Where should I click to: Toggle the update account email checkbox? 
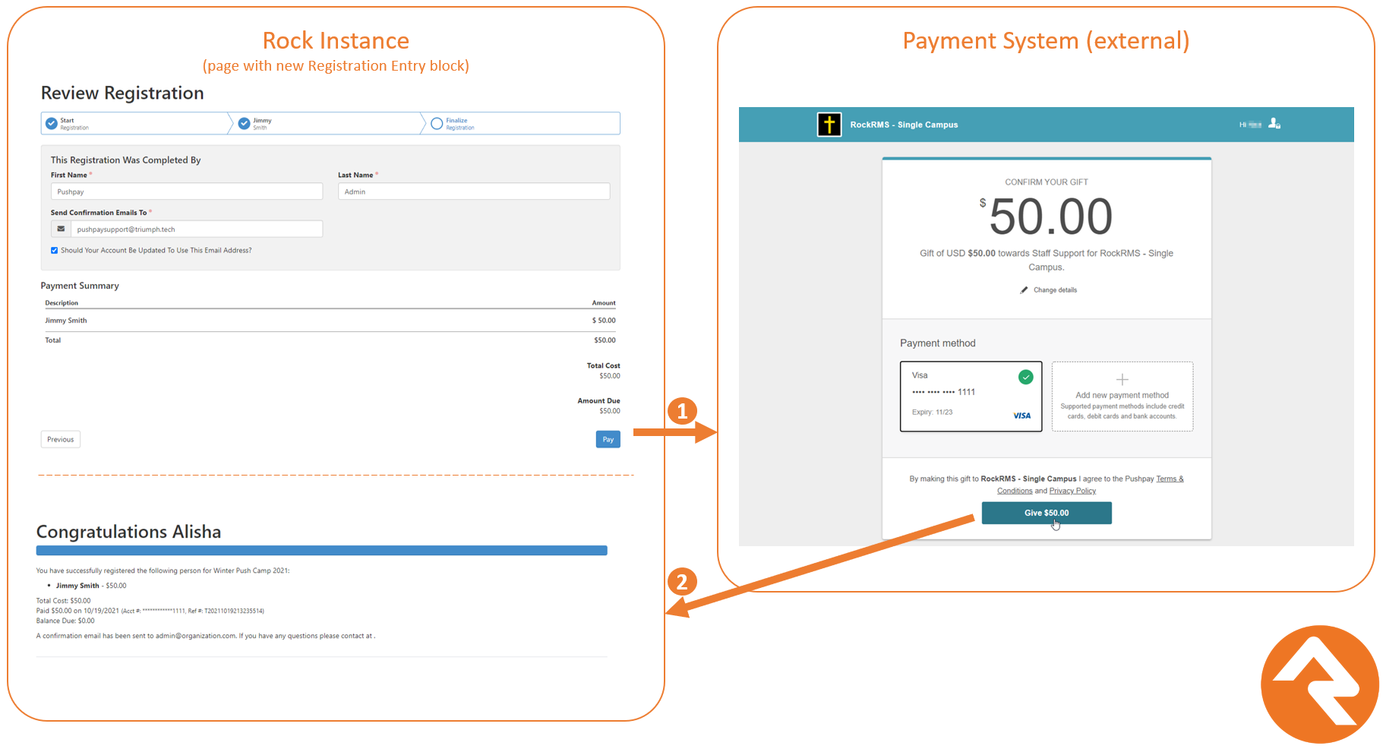point(54,250)
